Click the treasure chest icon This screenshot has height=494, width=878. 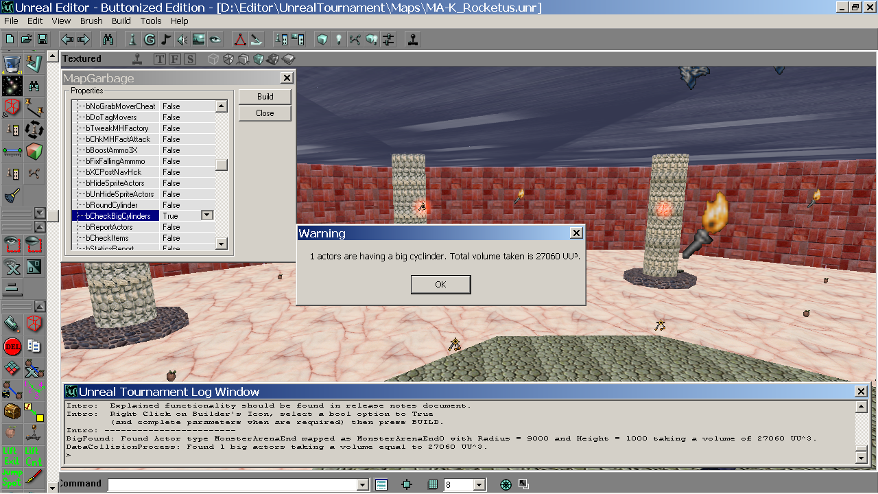(12, 411)
